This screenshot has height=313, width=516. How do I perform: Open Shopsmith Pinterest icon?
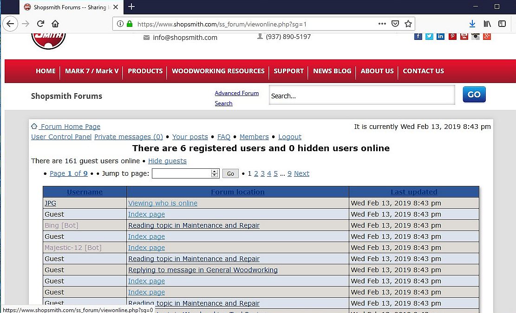tap(452, 36)
